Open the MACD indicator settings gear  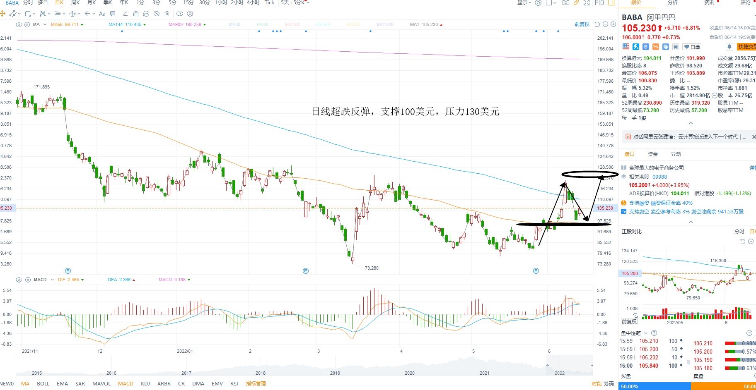19,280
